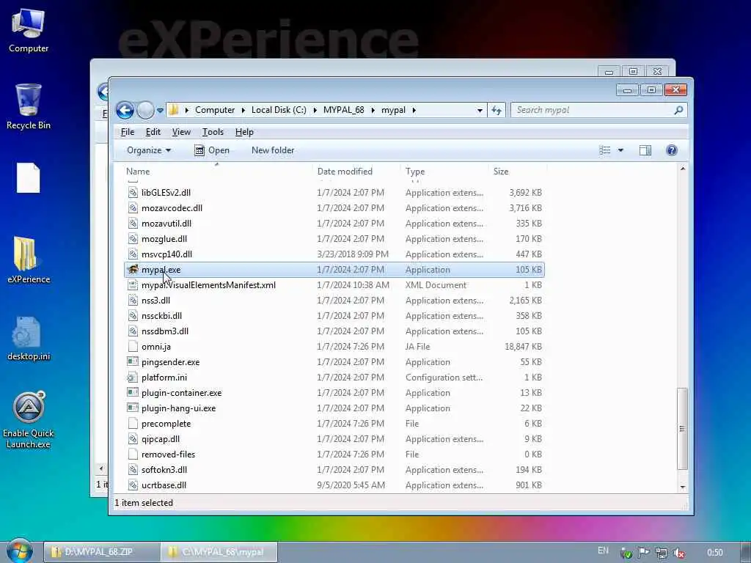Select the desktop.ini file icon

point(29,338)
